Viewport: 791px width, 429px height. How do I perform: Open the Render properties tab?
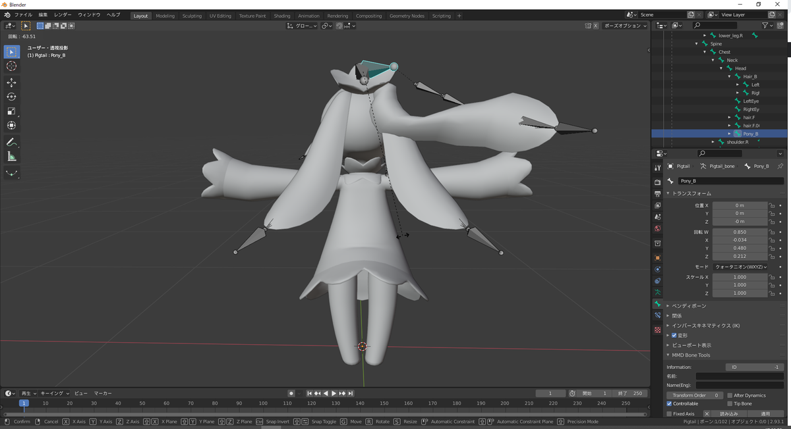(657, 182)
